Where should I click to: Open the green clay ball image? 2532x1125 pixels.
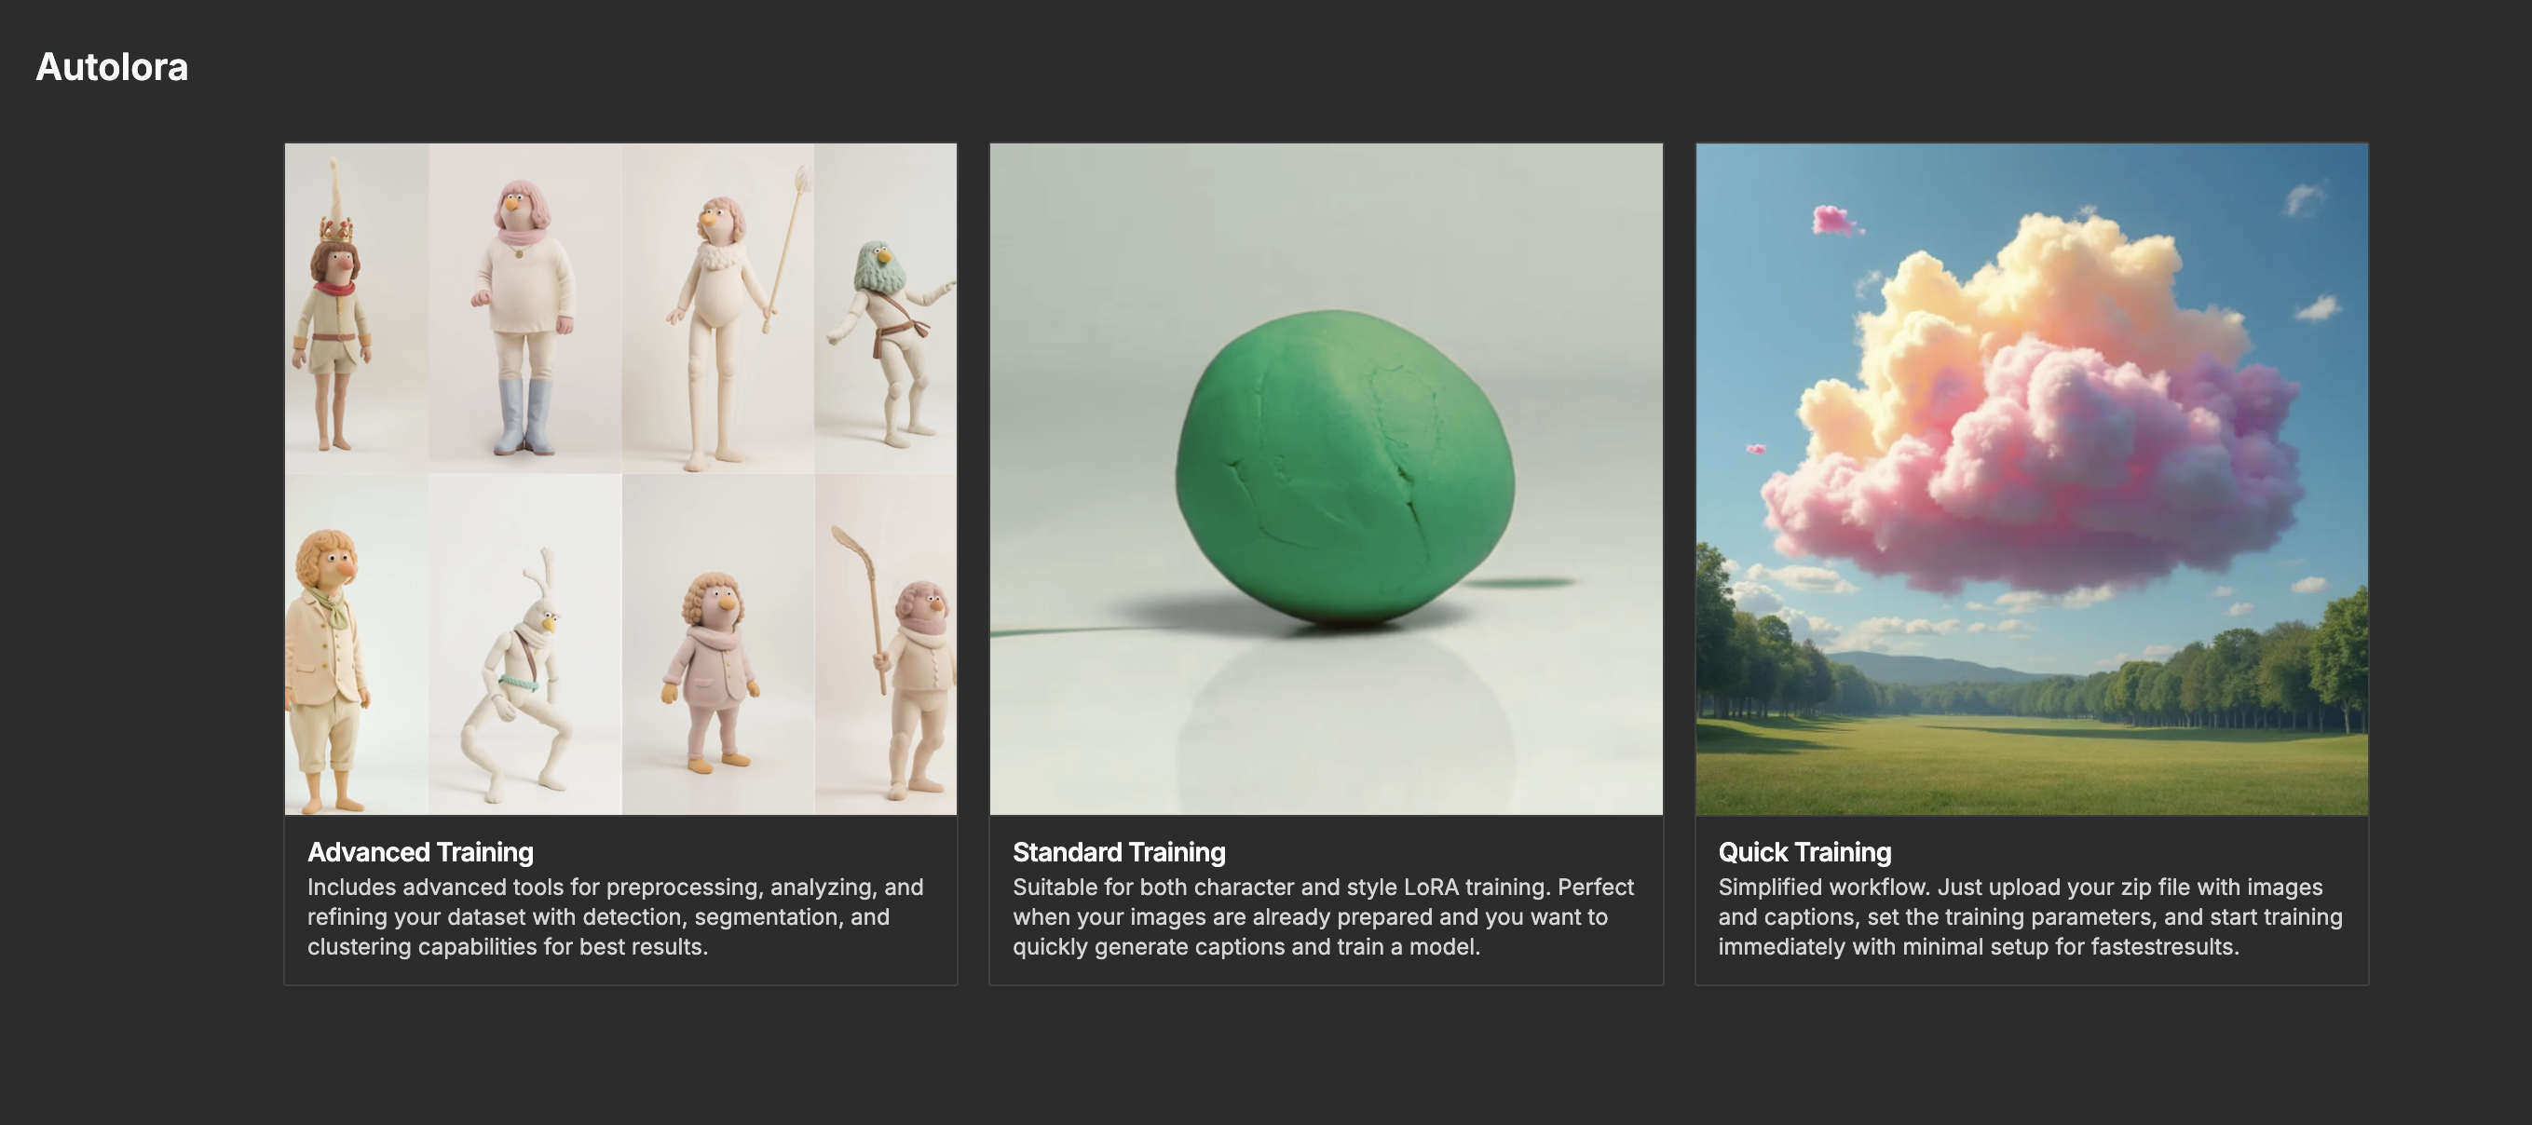(1326, 479)
